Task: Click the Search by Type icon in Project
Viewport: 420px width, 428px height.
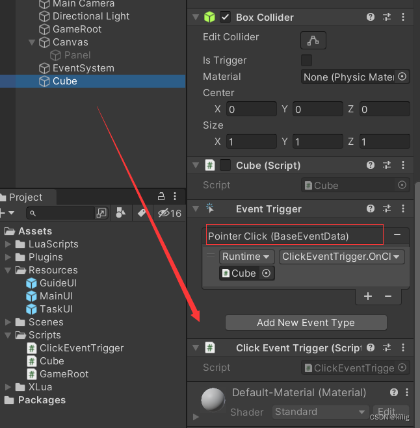Action: tap(120, 213)
